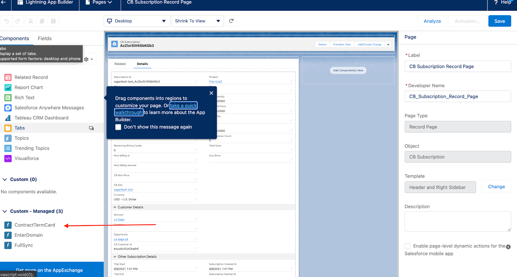
Task: Switch to the Fields tab
Action: (45, 38)
